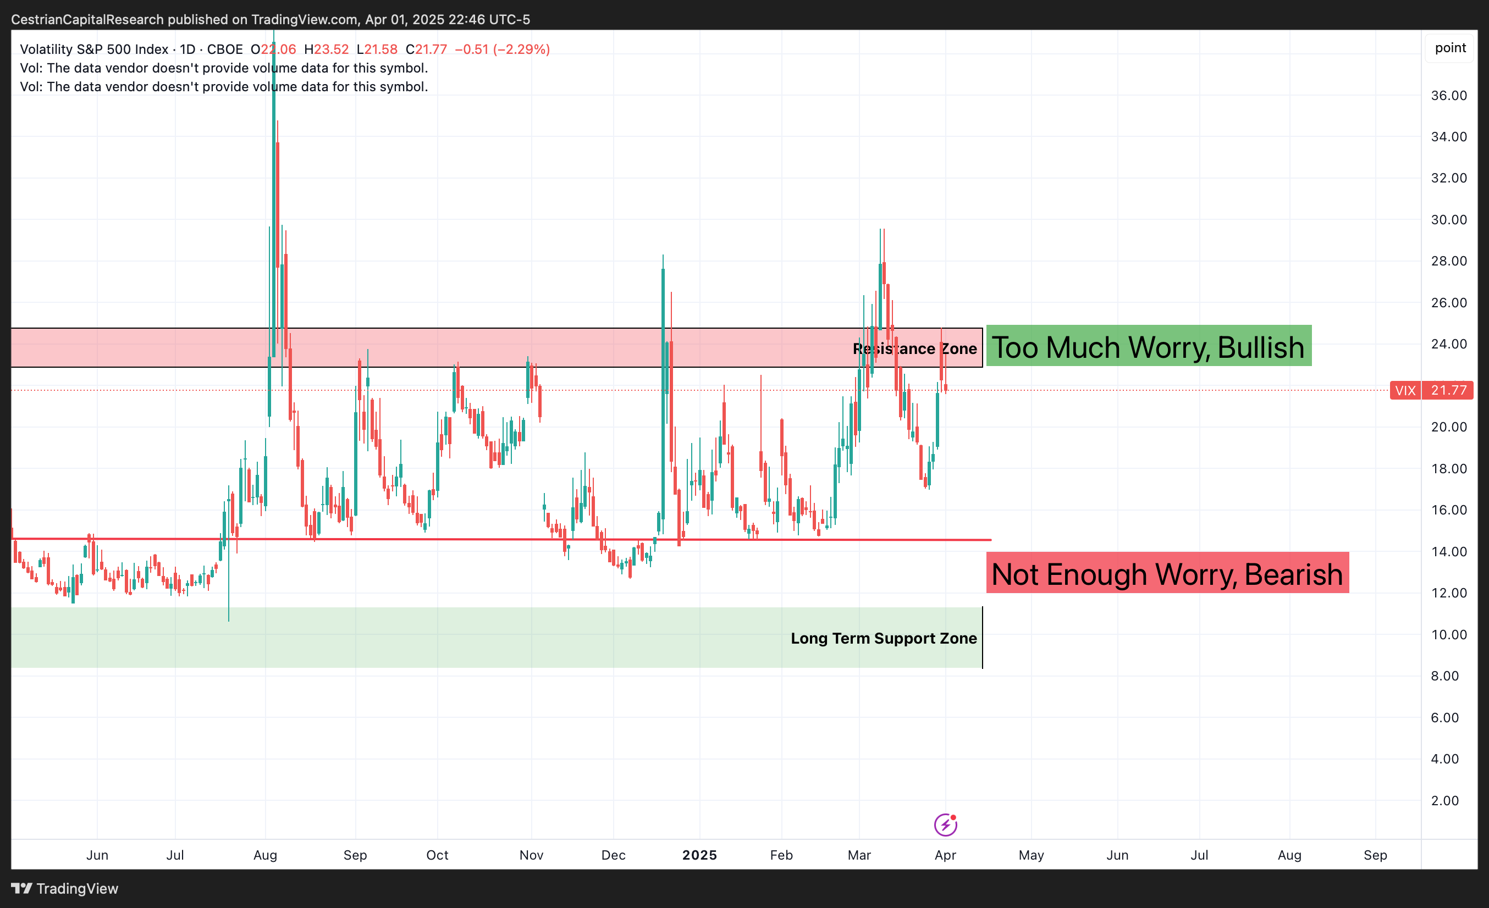1489x908 pixels.
Task: Click the Apr label on the time axis
Action: tap(945, 855)
